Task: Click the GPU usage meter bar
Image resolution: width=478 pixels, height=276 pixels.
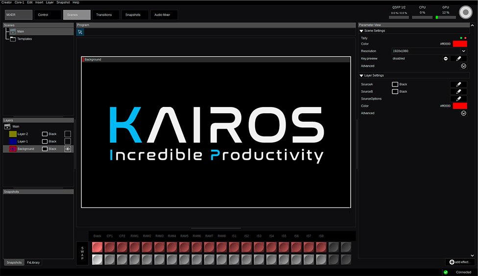Action: coord(446,17)
